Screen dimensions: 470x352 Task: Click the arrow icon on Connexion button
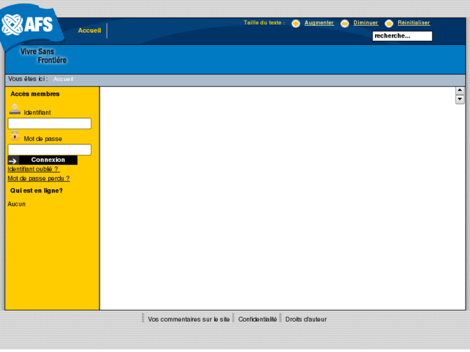[x=13, y=160]
